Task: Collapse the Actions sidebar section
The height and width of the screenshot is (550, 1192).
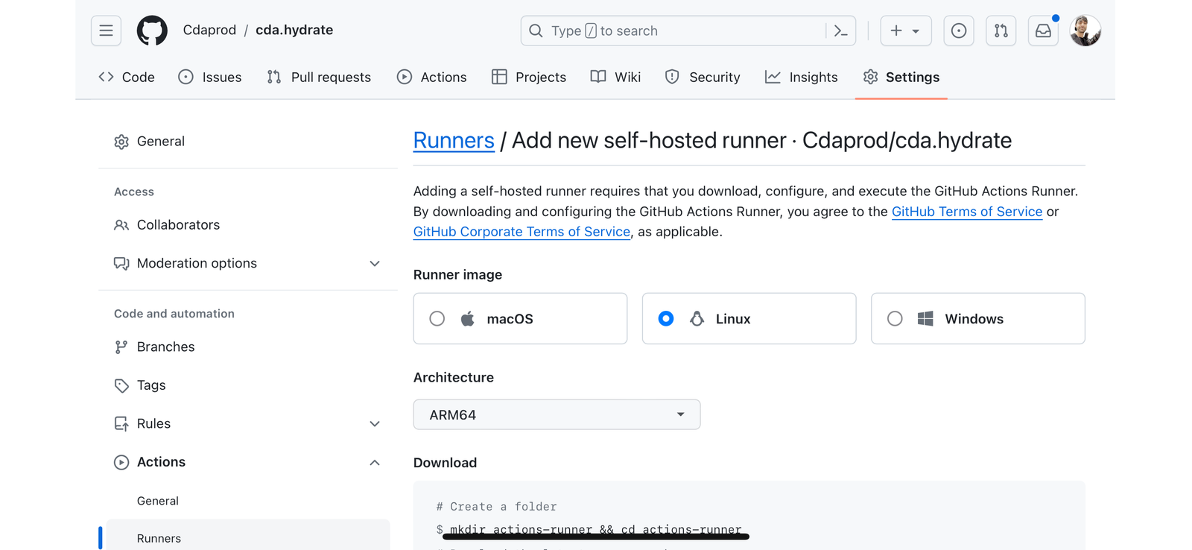Action: click(374, 463)
